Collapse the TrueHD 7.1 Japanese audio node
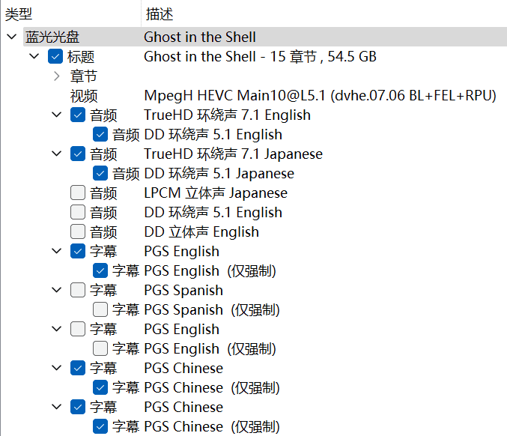Viewport: 507px width, 436px height. coord(57,154)
